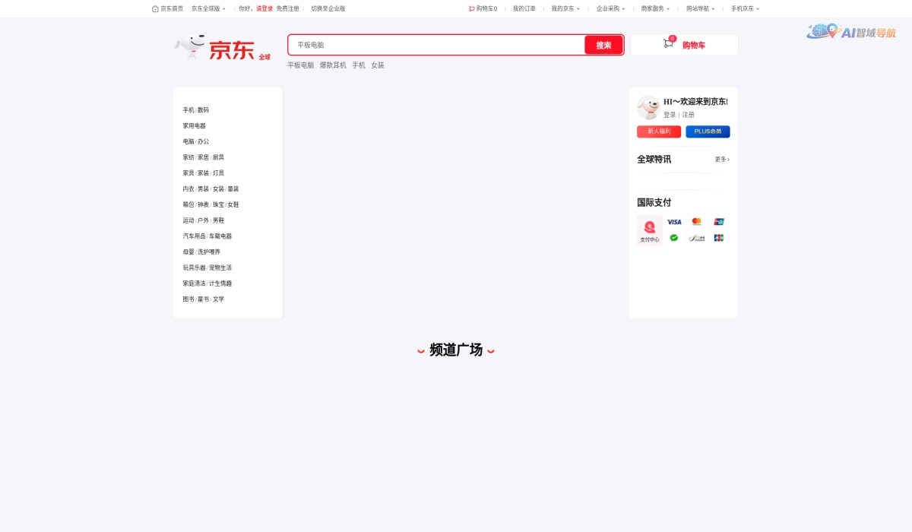
Task: Click the blue PLUS会员 badge
Action: [x=708, y=131]
